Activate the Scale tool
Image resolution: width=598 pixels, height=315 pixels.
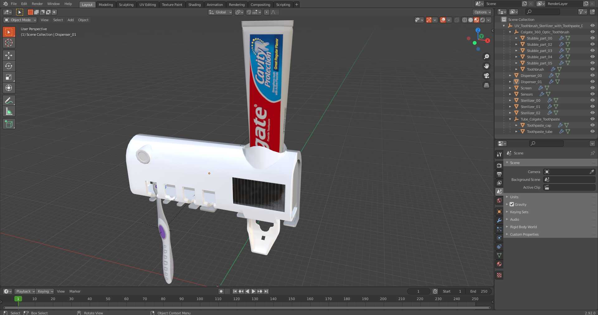point(9,77)
